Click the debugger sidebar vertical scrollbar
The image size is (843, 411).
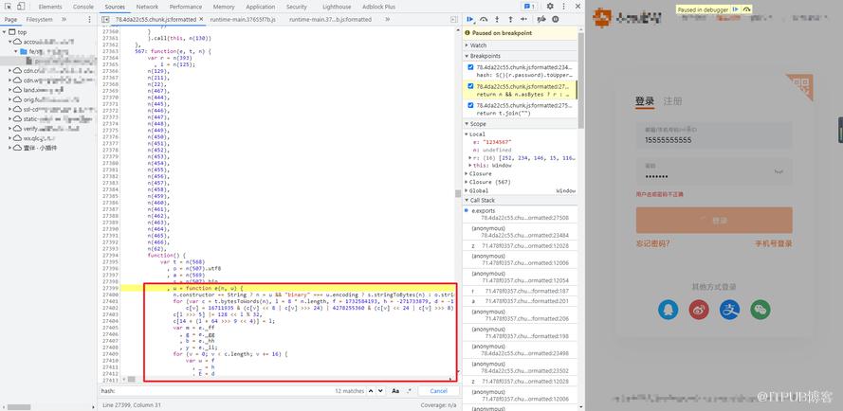580,80
